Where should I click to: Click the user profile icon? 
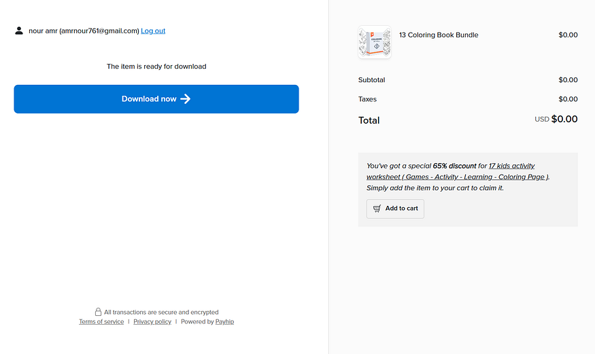pos(19,31)
